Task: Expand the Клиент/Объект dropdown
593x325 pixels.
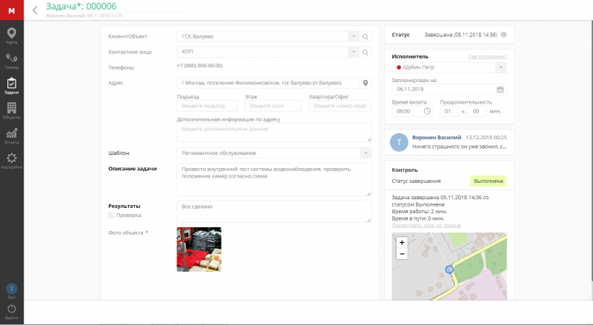Action: click(x=352, y=36)
